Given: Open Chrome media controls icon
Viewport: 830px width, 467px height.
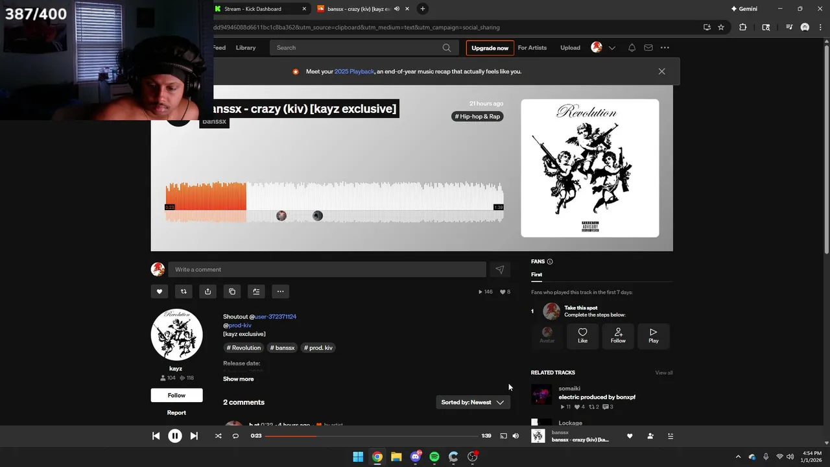Looking at the screenshot, I should [x=789, y=27].
